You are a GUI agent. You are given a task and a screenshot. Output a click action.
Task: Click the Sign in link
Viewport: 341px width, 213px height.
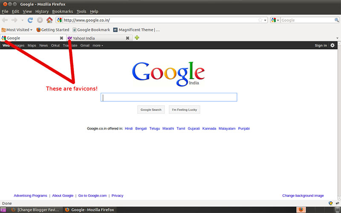point(321,46)
